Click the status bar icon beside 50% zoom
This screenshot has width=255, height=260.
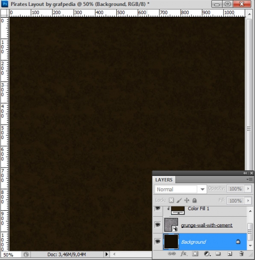(26, 254)
